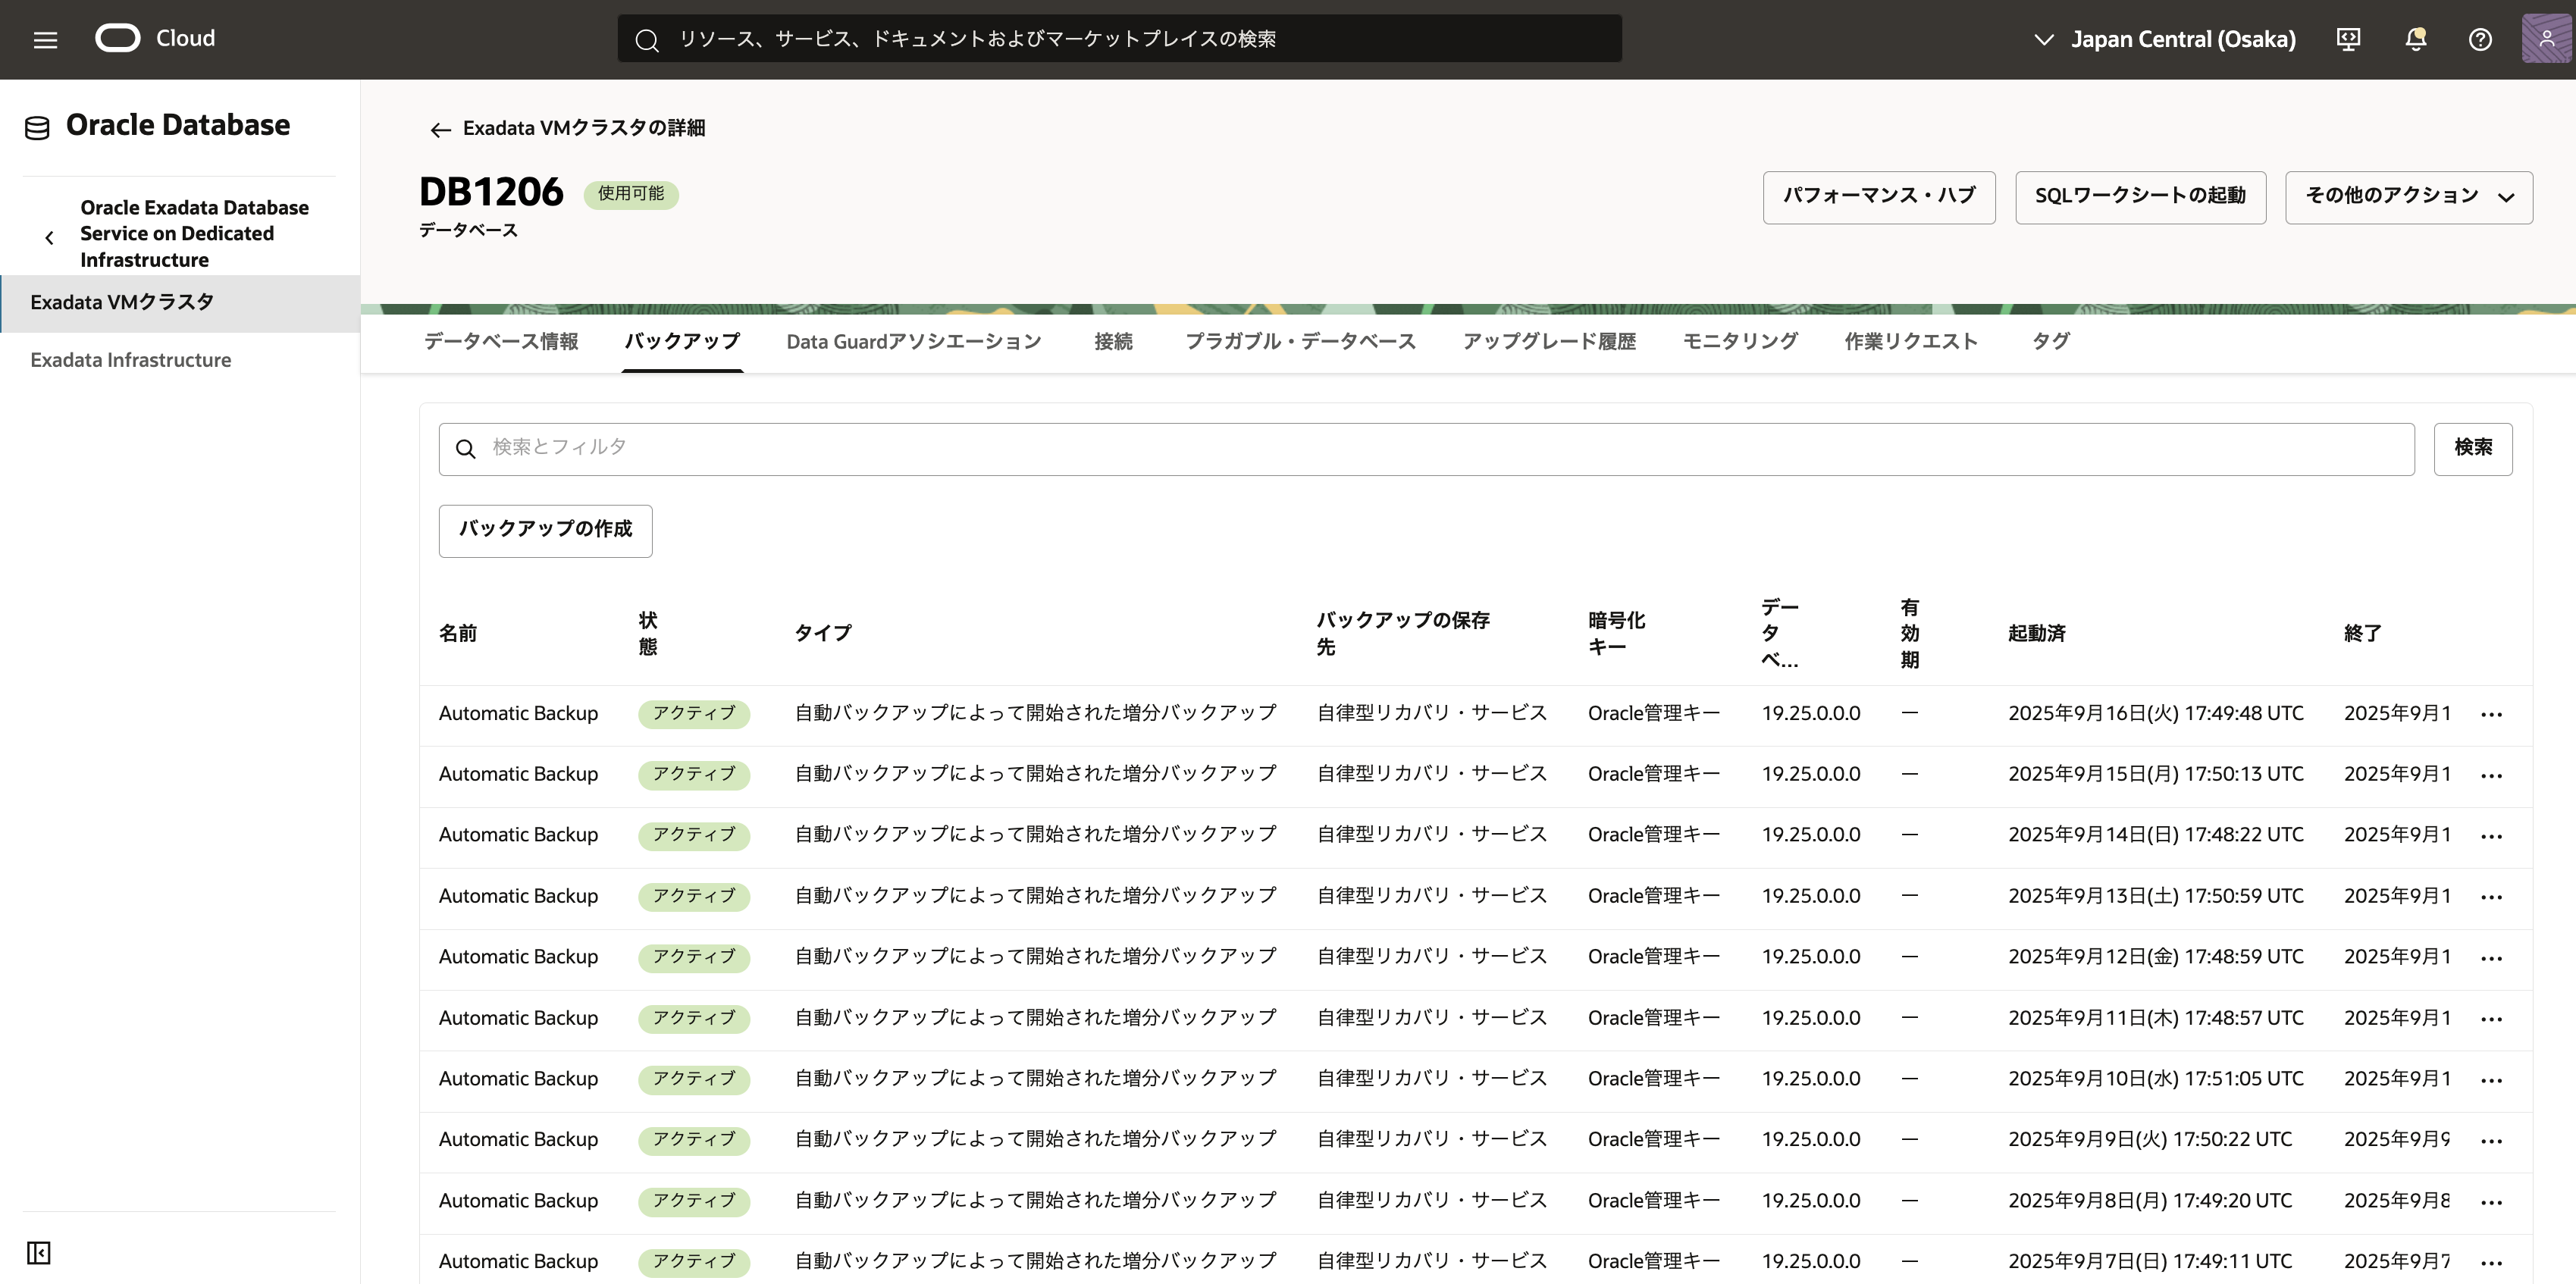Open the notifications bell
The image size is (2576, 1284).
(2415, 40)
